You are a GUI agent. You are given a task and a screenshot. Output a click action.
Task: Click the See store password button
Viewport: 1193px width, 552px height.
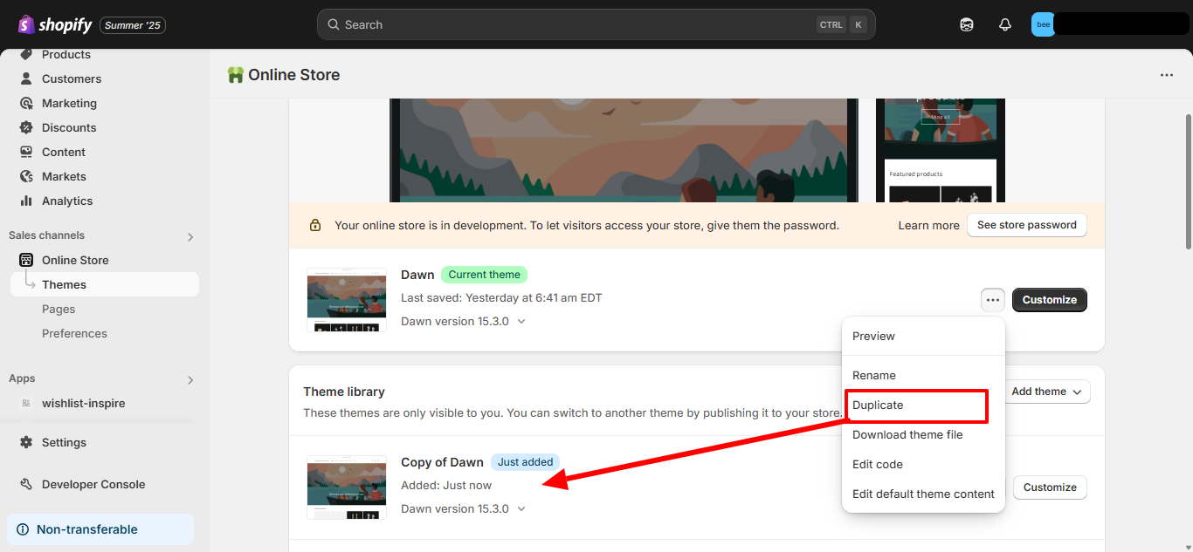[1026, 225]
